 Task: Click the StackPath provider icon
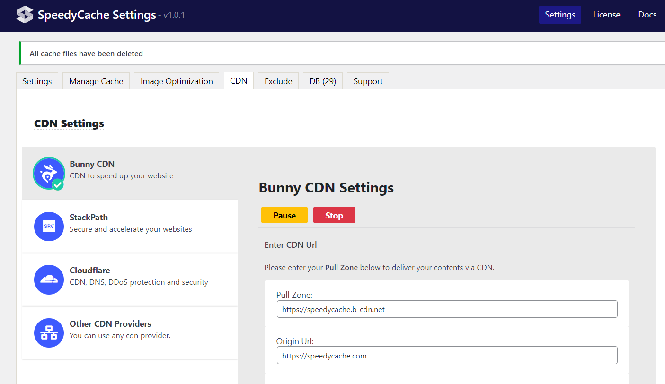coord(49,227)
